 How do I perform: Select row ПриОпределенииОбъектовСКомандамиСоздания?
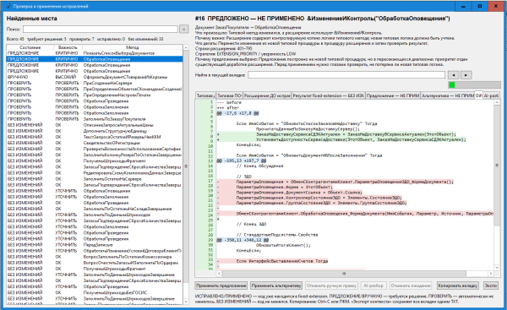coord(95,89)
